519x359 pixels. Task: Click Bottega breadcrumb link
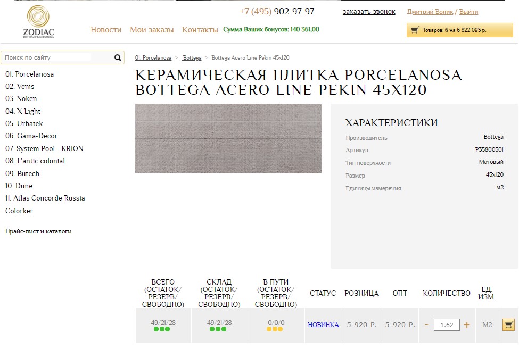pyautogui.click(x=192, y=57)
